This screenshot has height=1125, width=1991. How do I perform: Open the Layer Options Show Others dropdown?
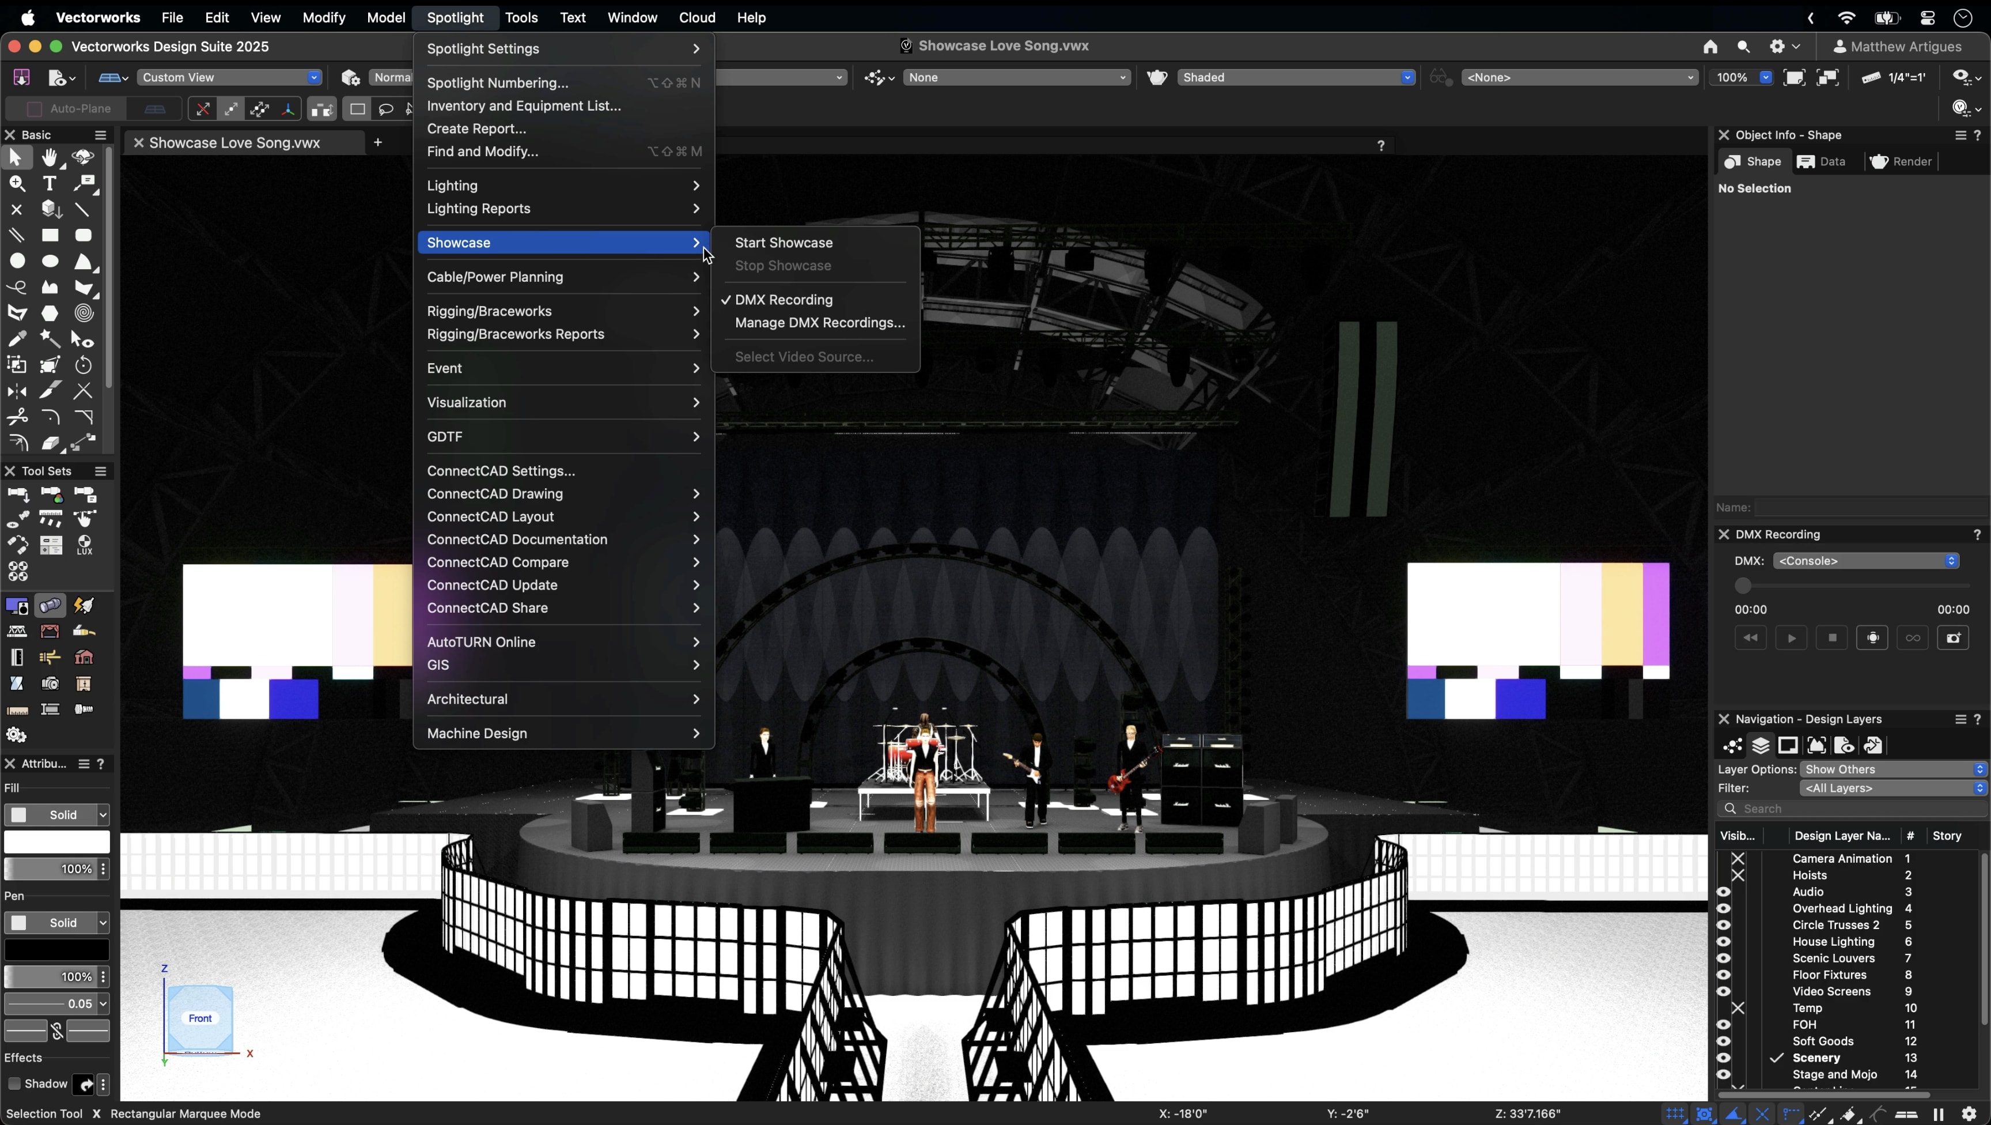[1891, 769]
